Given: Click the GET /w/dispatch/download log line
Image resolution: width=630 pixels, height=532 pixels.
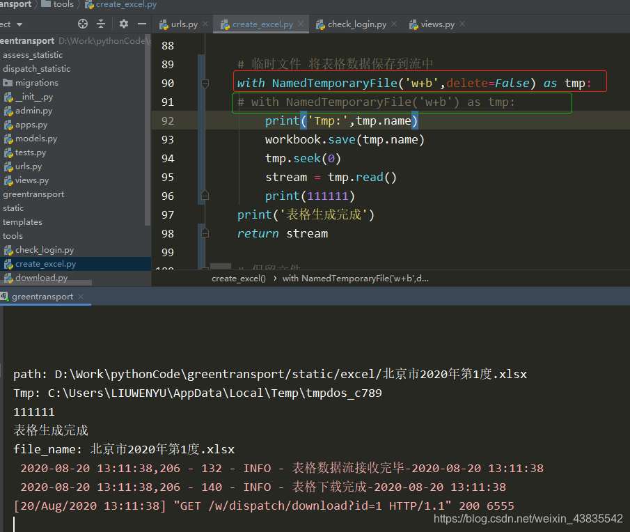Looking at the screenshot, I should 264,506.
